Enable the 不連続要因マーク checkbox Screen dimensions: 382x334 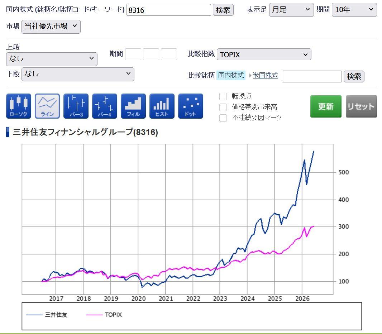[x=223, y=118]
